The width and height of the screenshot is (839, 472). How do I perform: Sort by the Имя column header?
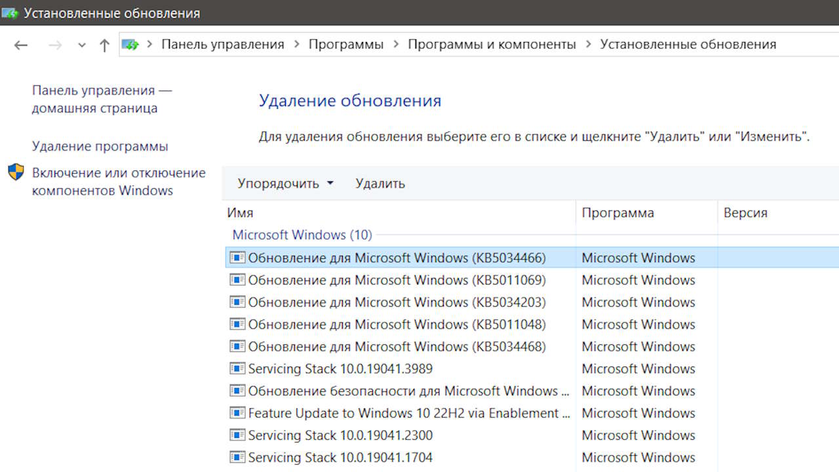[399, 213]
